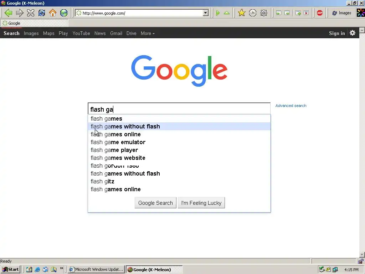Open bookmarks with the yellow star icon

click(x=242, y=13)
